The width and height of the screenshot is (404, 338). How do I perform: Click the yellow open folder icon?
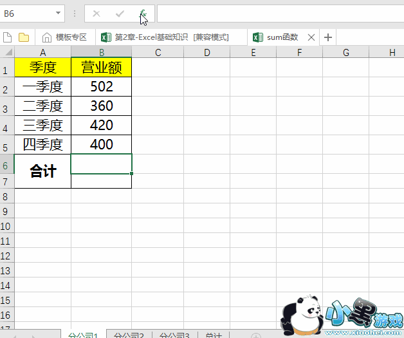pyautogui.click(x=24, y=37)
